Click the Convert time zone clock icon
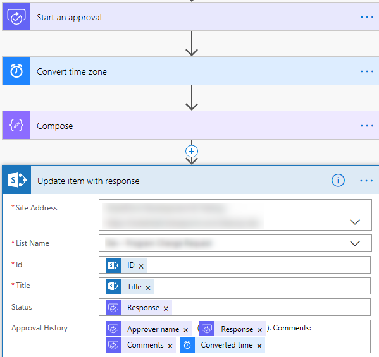The image size is (379, 357). coord(16,71)
